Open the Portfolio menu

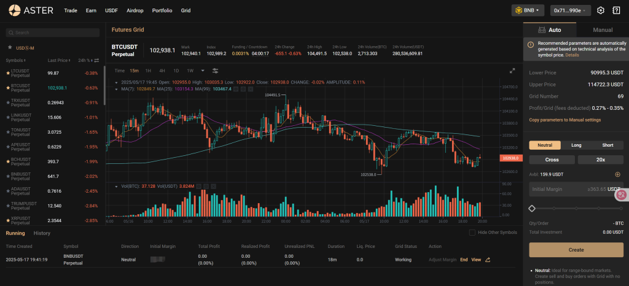(x=162, y=10)
